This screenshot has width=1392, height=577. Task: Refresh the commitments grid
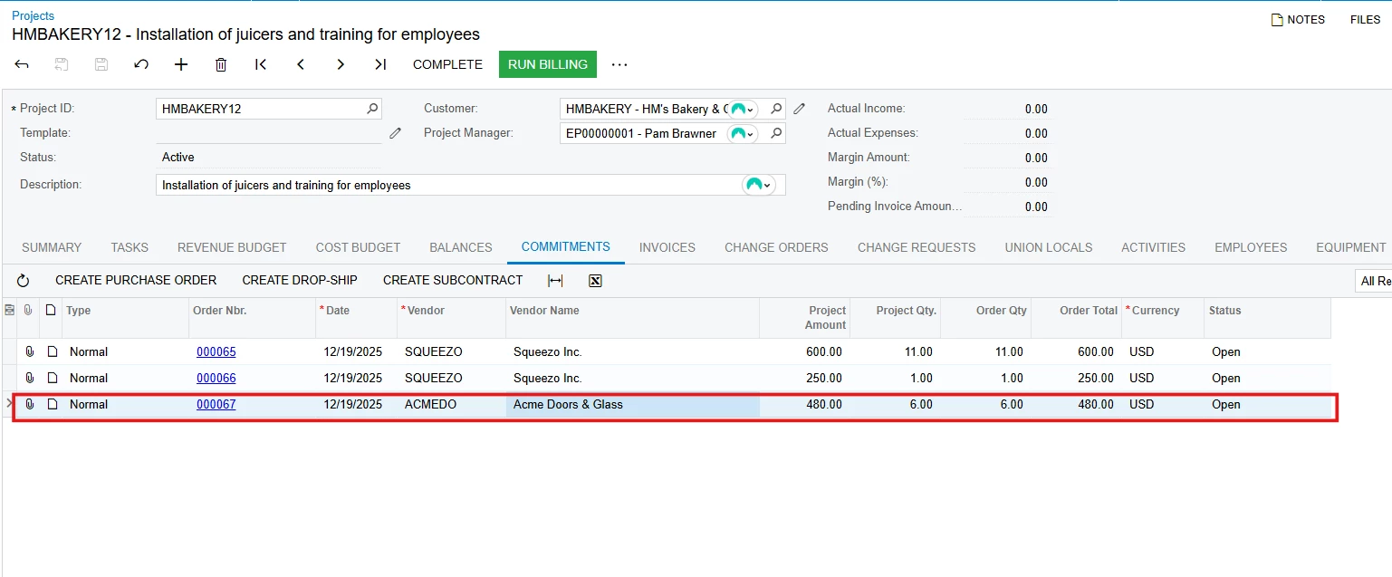(x=24, y=281)
